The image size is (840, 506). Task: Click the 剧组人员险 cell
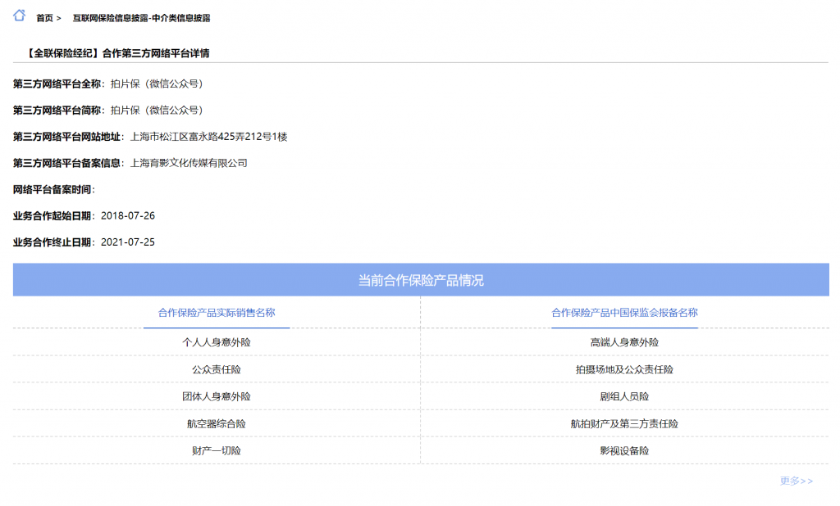pos(624,396)
